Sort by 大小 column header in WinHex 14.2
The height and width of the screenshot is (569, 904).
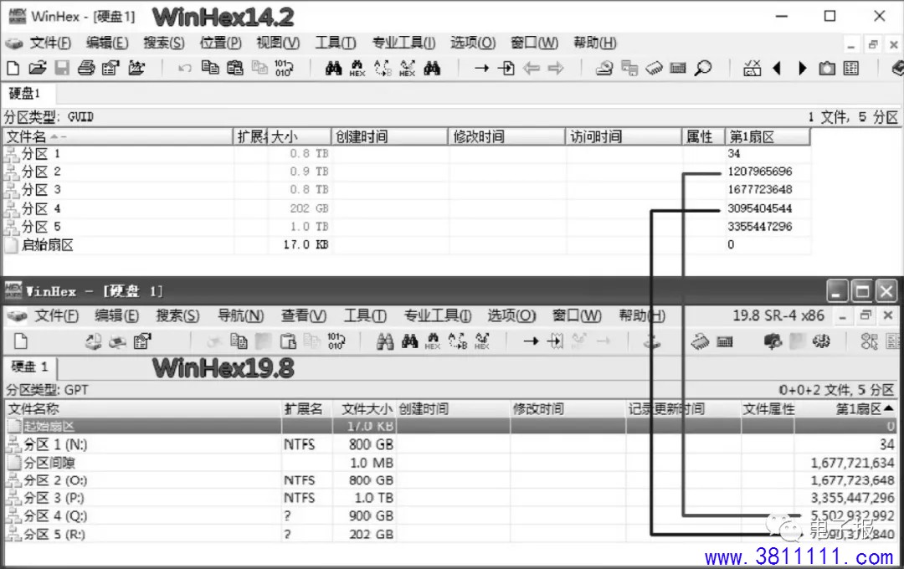(299, 136)
